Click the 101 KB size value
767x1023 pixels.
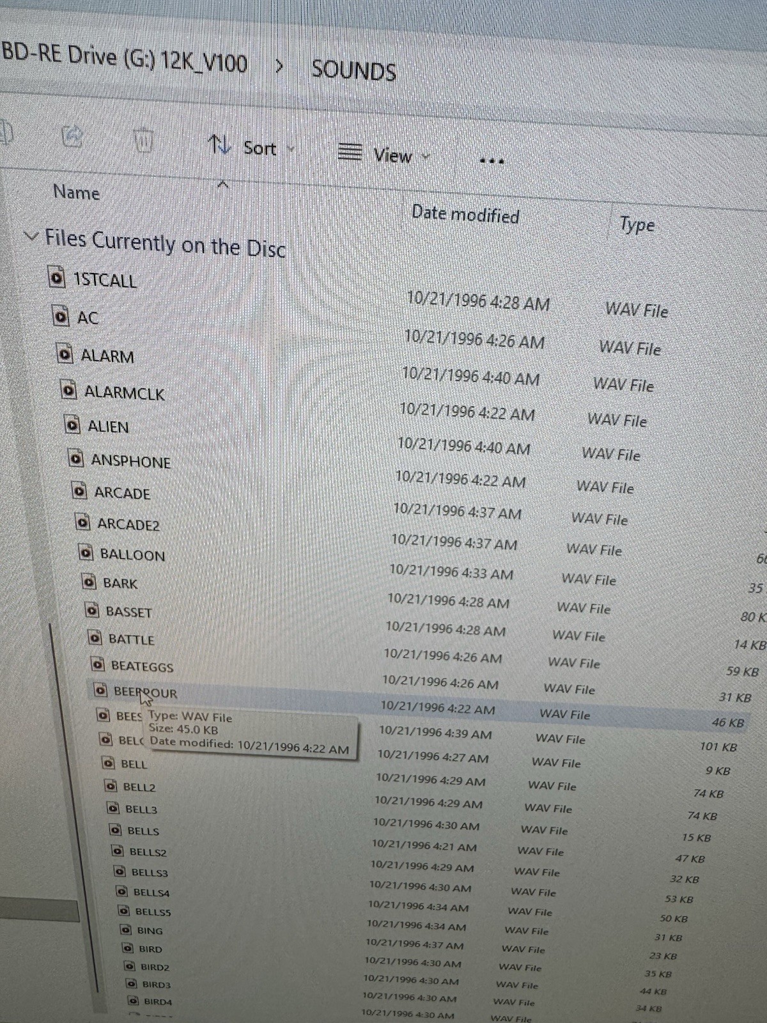(x=718, y=746)
